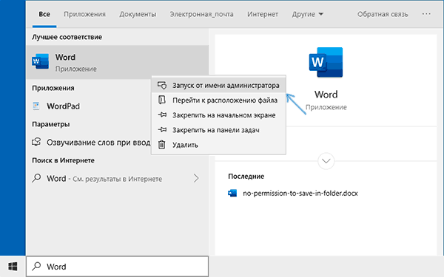Image resolution: width=444 pixels, height=277 pixels.
Task: Open the Word app best match result
Action: 117,62
